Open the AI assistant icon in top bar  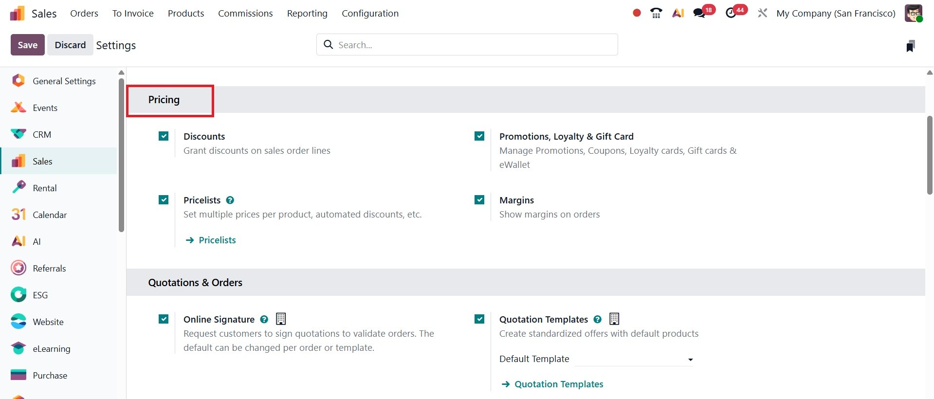click(x=678, y=13)
